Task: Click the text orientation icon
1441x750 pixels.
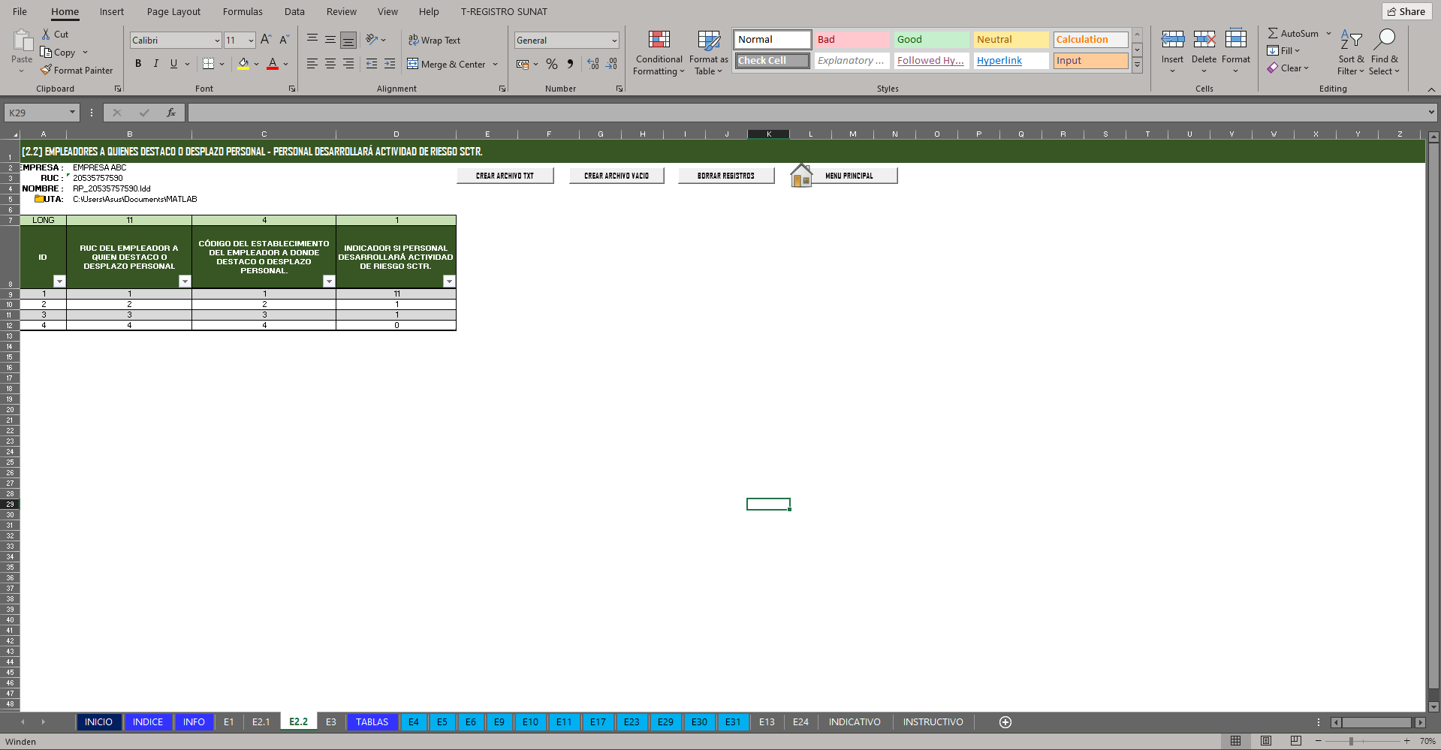Action: (372, 39)
